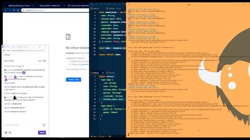This screenshot has height=140, width=250.
Task: Click the emote after 'lets go!' in chat
Action: pyautogui.click(x=23, y=73)
